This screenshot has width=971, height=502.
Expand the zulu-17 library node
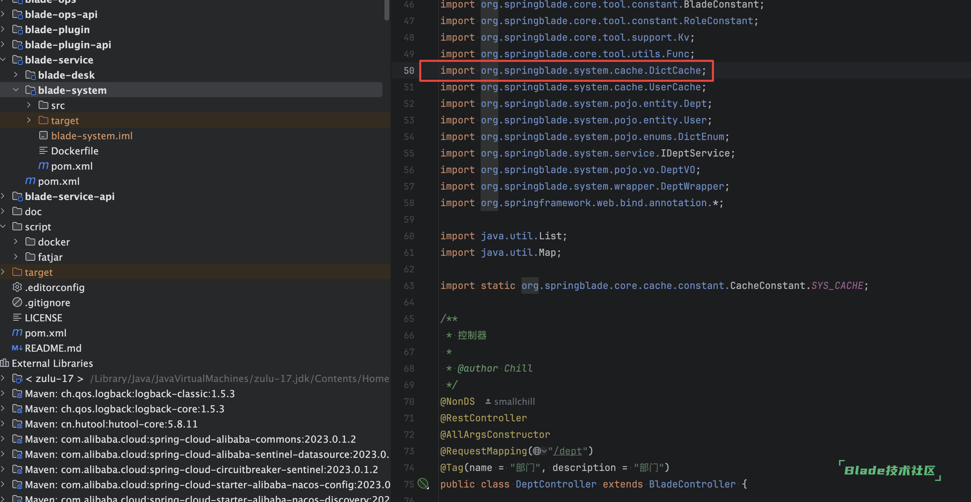[x=3, y=379]
